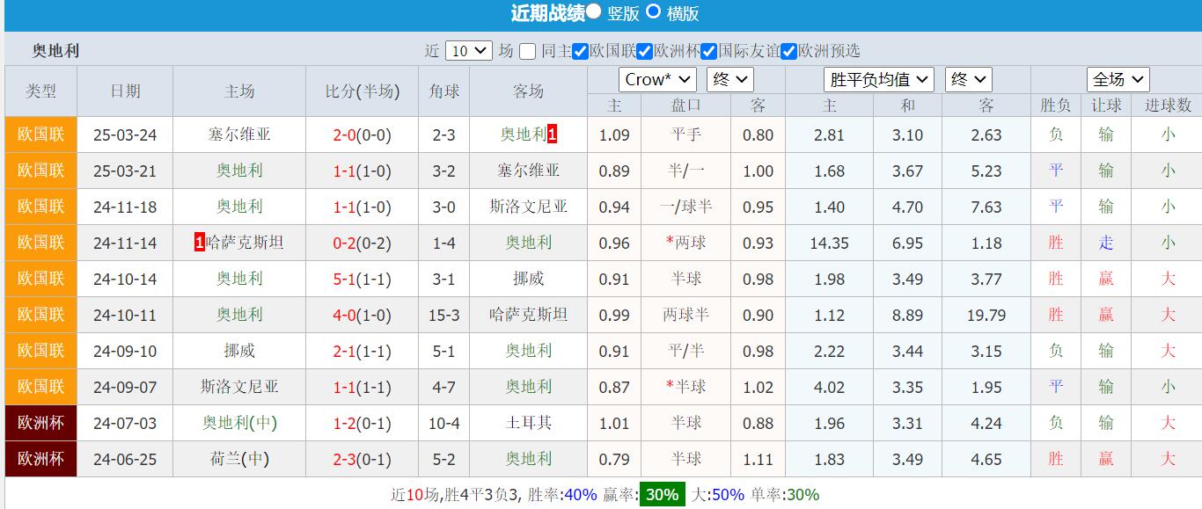
Task: Open the 全场 selector dropdown
Action: point(1118,79)
